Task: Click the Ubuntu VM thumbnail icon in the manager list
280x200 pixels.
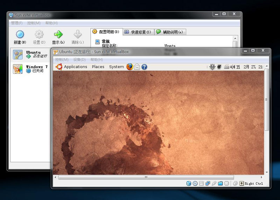Action: tap(18, 54)
